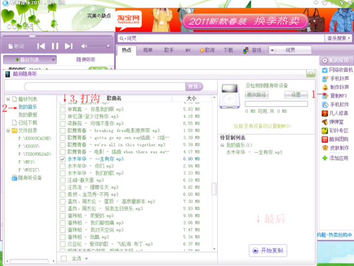Click the 更改路径 button
This screenshot has width=354, height=266.
pos(257,95)
